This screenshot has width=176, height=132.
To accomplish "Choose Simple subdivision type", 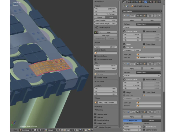I will tap(151, 121).
